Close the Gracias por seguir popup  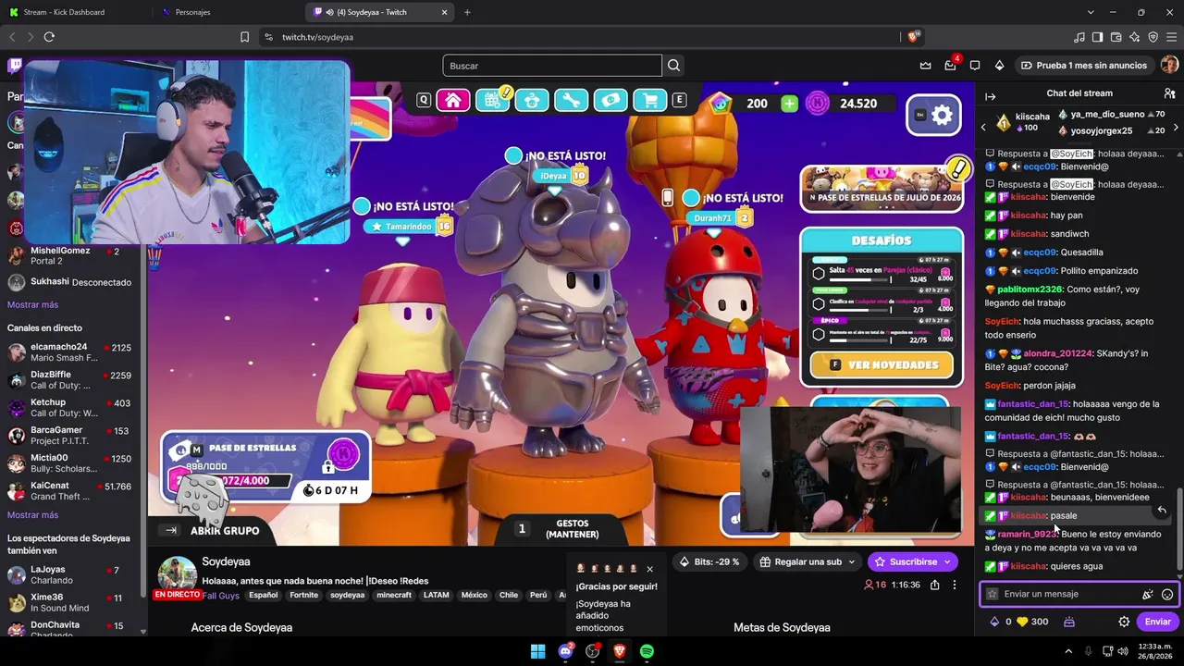coord(649,569)
